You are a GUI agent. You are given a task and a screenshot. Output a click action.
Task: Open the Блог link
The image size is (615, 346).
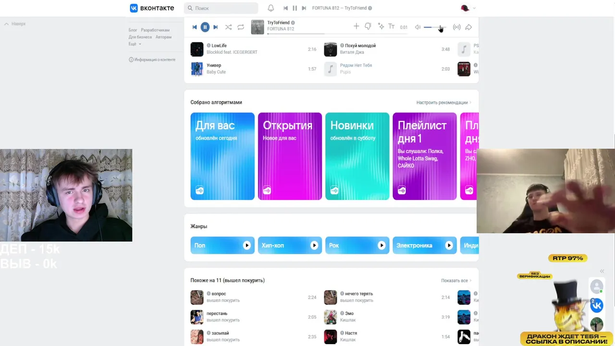133,30
